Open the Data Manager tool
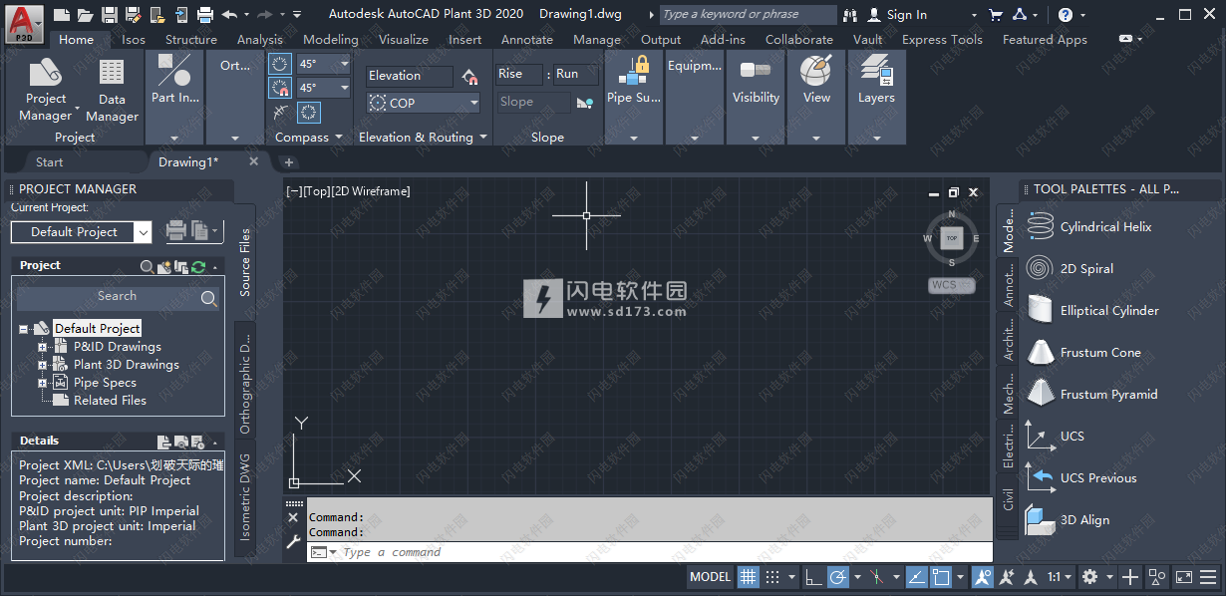Image resolution: width=1226 pixels, height=596 pixels. (x=112, y=90)
